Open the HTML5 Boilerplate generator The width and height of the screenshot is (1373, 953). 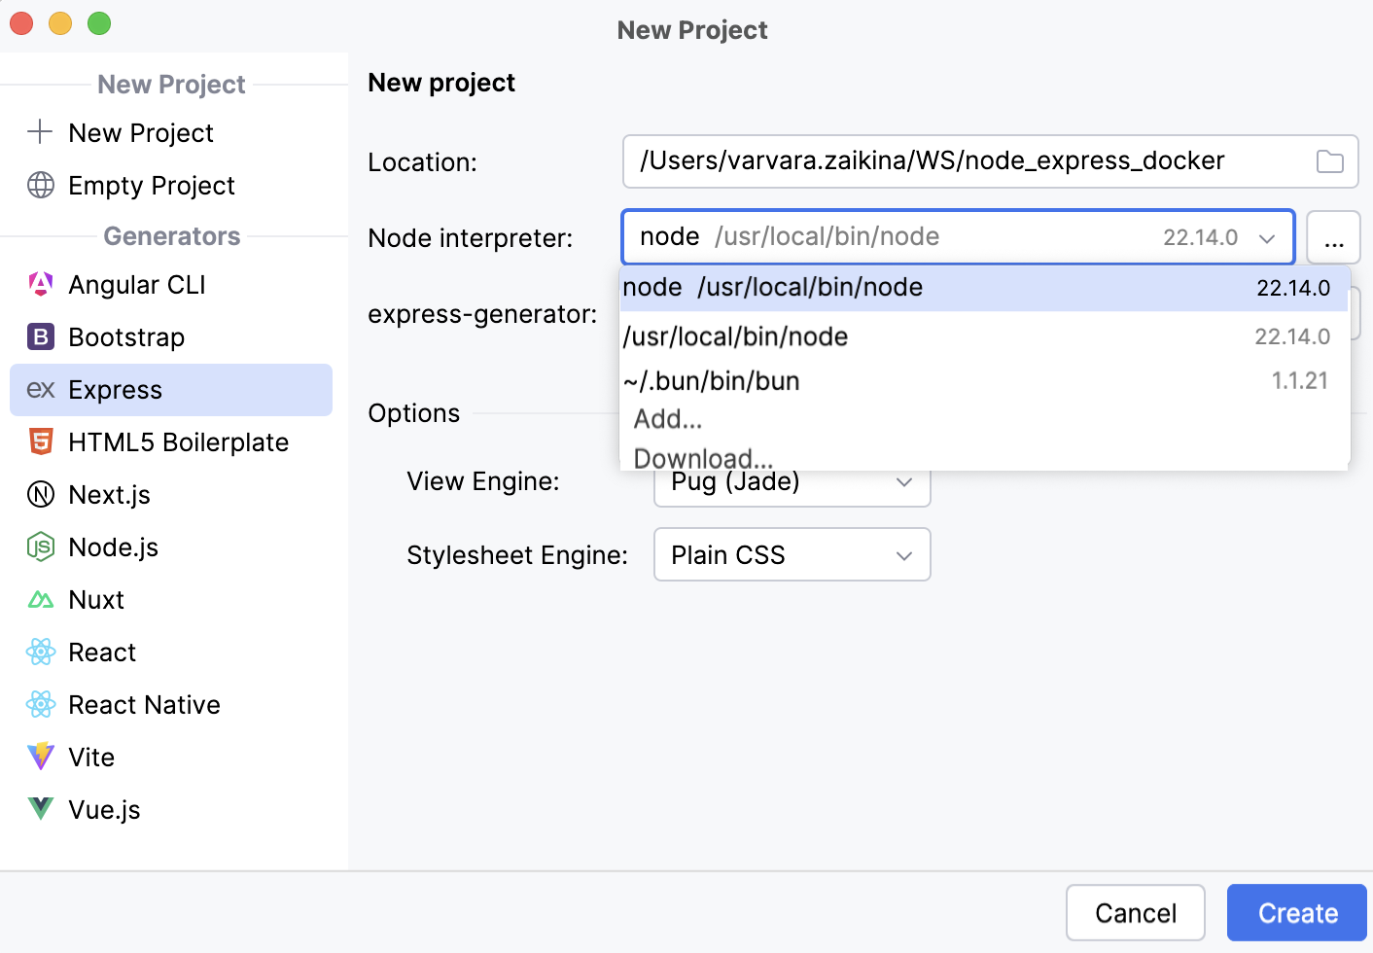click(179, 441)
